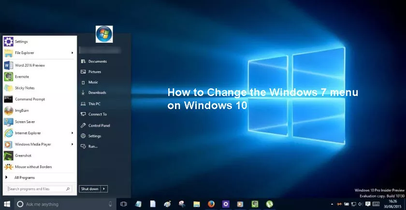Launch Word 2016 Preview

[x=40, y=66]
